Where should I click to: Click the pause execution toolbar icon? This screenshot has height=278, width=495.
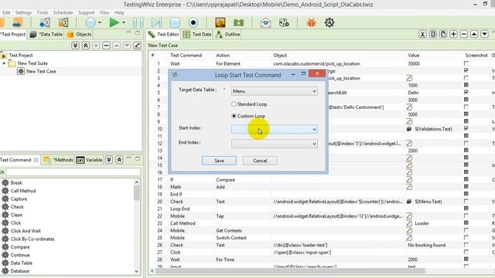tap(138, 22)
